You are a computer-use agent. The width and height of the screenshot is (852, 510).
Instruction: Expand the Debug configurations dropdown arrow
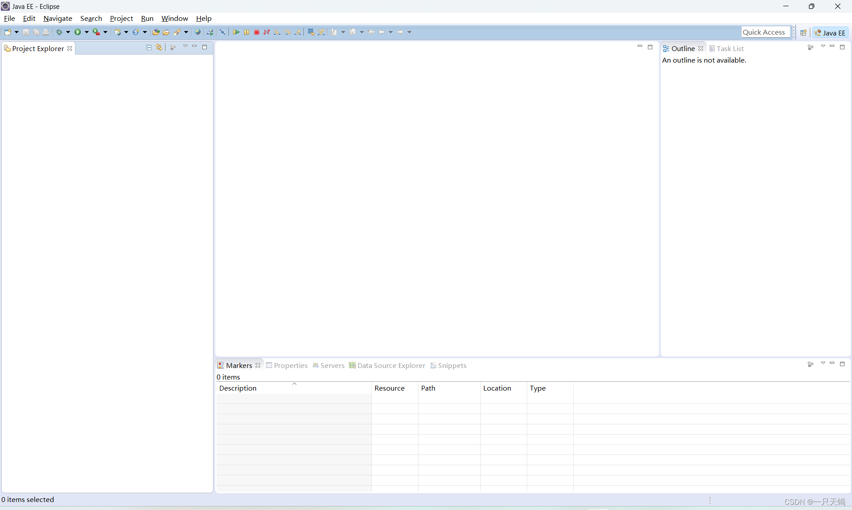click(68, 32)
